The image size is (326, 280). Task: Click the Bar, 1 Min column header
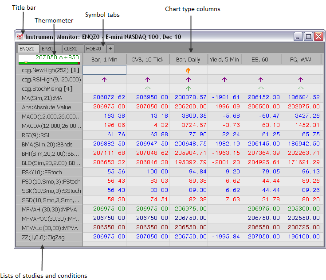coord(104,59)
